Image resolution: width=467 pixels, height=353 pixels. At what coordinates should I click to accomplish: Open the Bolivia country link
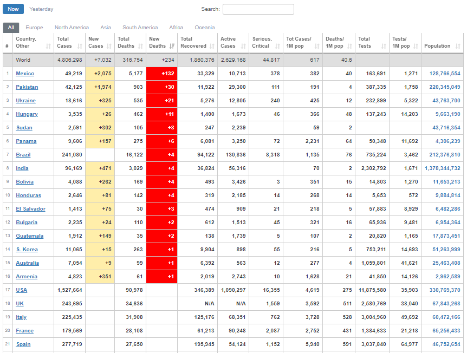24,182
